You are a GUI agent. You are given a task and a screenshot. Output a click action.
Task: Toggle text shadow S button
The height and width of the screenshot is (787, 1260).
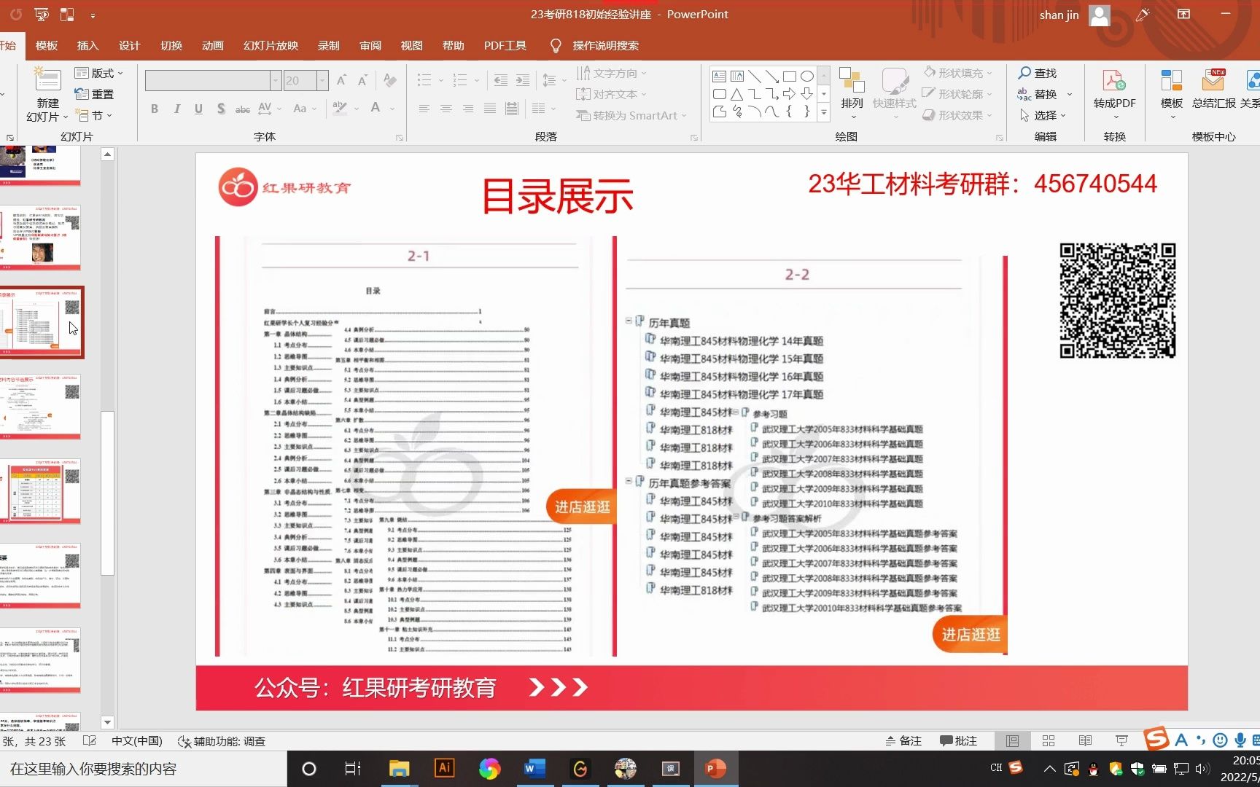[221, 109]
